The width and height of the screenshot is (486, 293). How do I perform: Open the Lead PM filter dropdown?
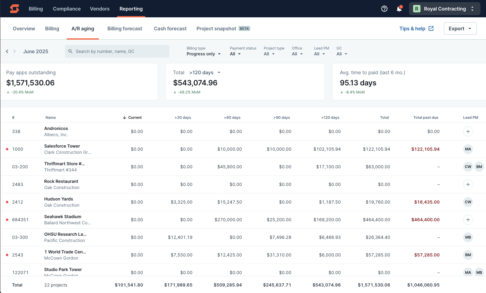(319, 54)
